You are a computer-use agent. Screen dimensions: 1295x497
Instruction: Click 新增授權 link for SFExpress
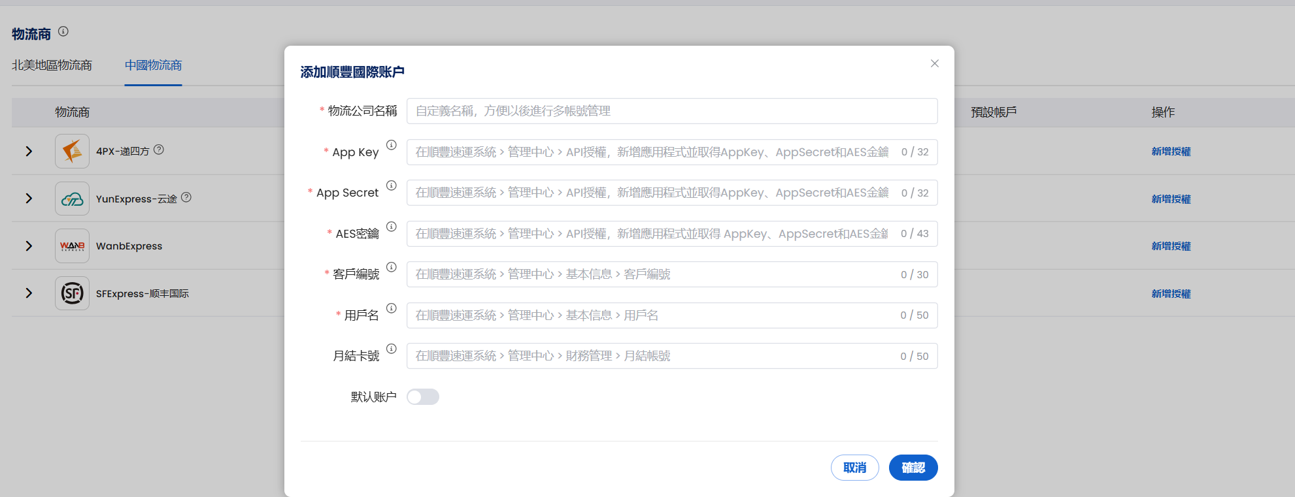[x=1171, y=294]
